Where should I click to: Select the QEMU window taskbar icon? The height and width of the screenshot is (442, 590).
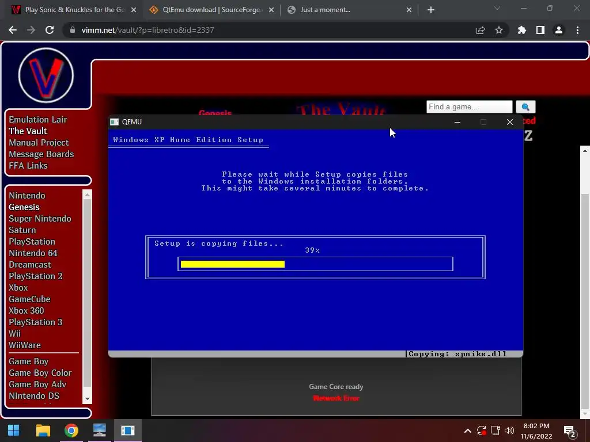click(x=127, y=430)
